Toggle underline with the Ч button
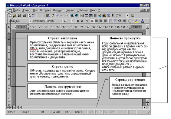Screen dimensions: 171x119 [x=87, y=21]
